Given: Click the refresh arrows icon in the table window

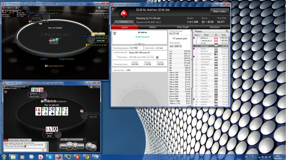Looking at the screenshot, I should tap(16, 8).
